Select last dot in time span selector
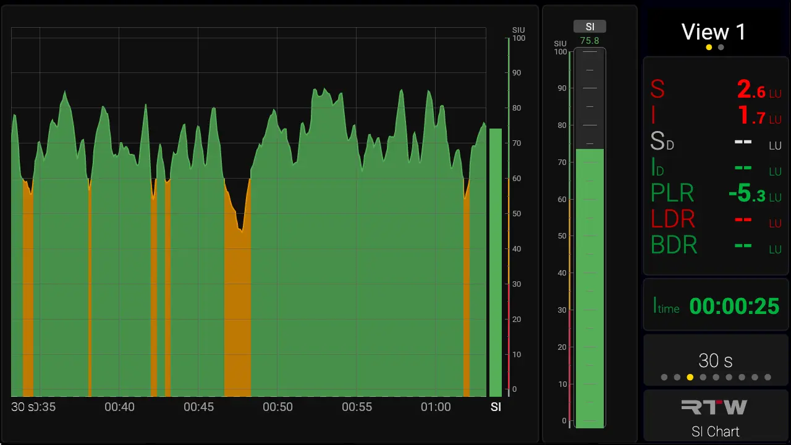 [768, 377]
